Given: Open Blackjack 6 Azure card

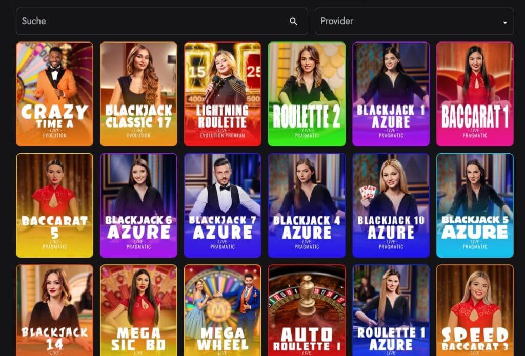Looking at the screenshot, I should click(x=138, y=205).
